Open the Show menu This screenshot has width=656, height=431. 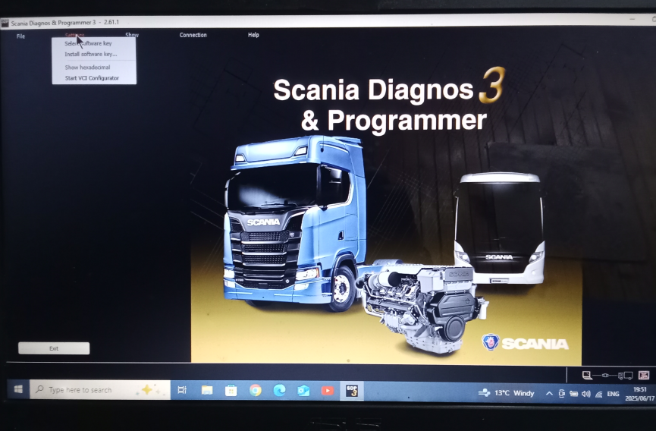click(132, 35)
